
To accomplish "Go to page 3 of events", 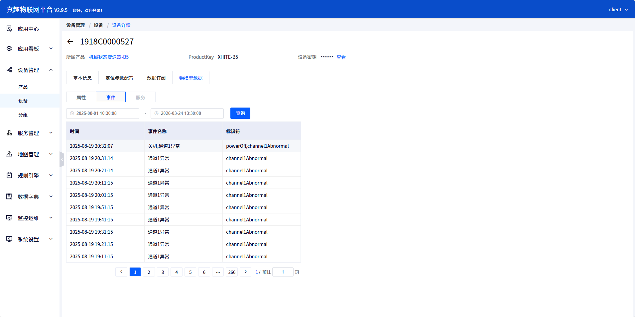I will point(163,272).
